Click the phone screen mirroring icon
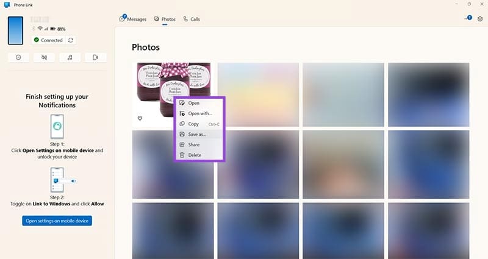Image resolution: width=488 pixels, height=259 pixels. 95,57
